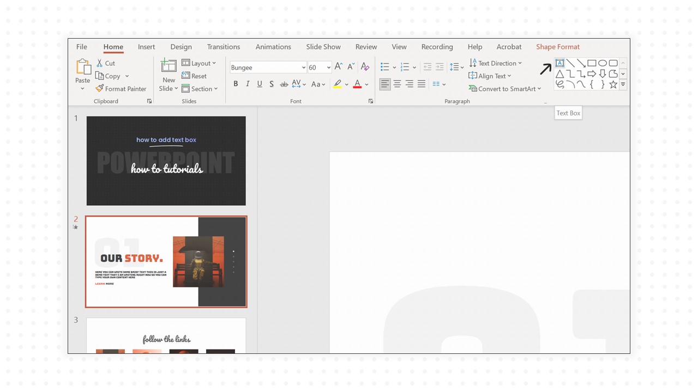Switch to the Insert tab
698x392 pixels.
146,47
